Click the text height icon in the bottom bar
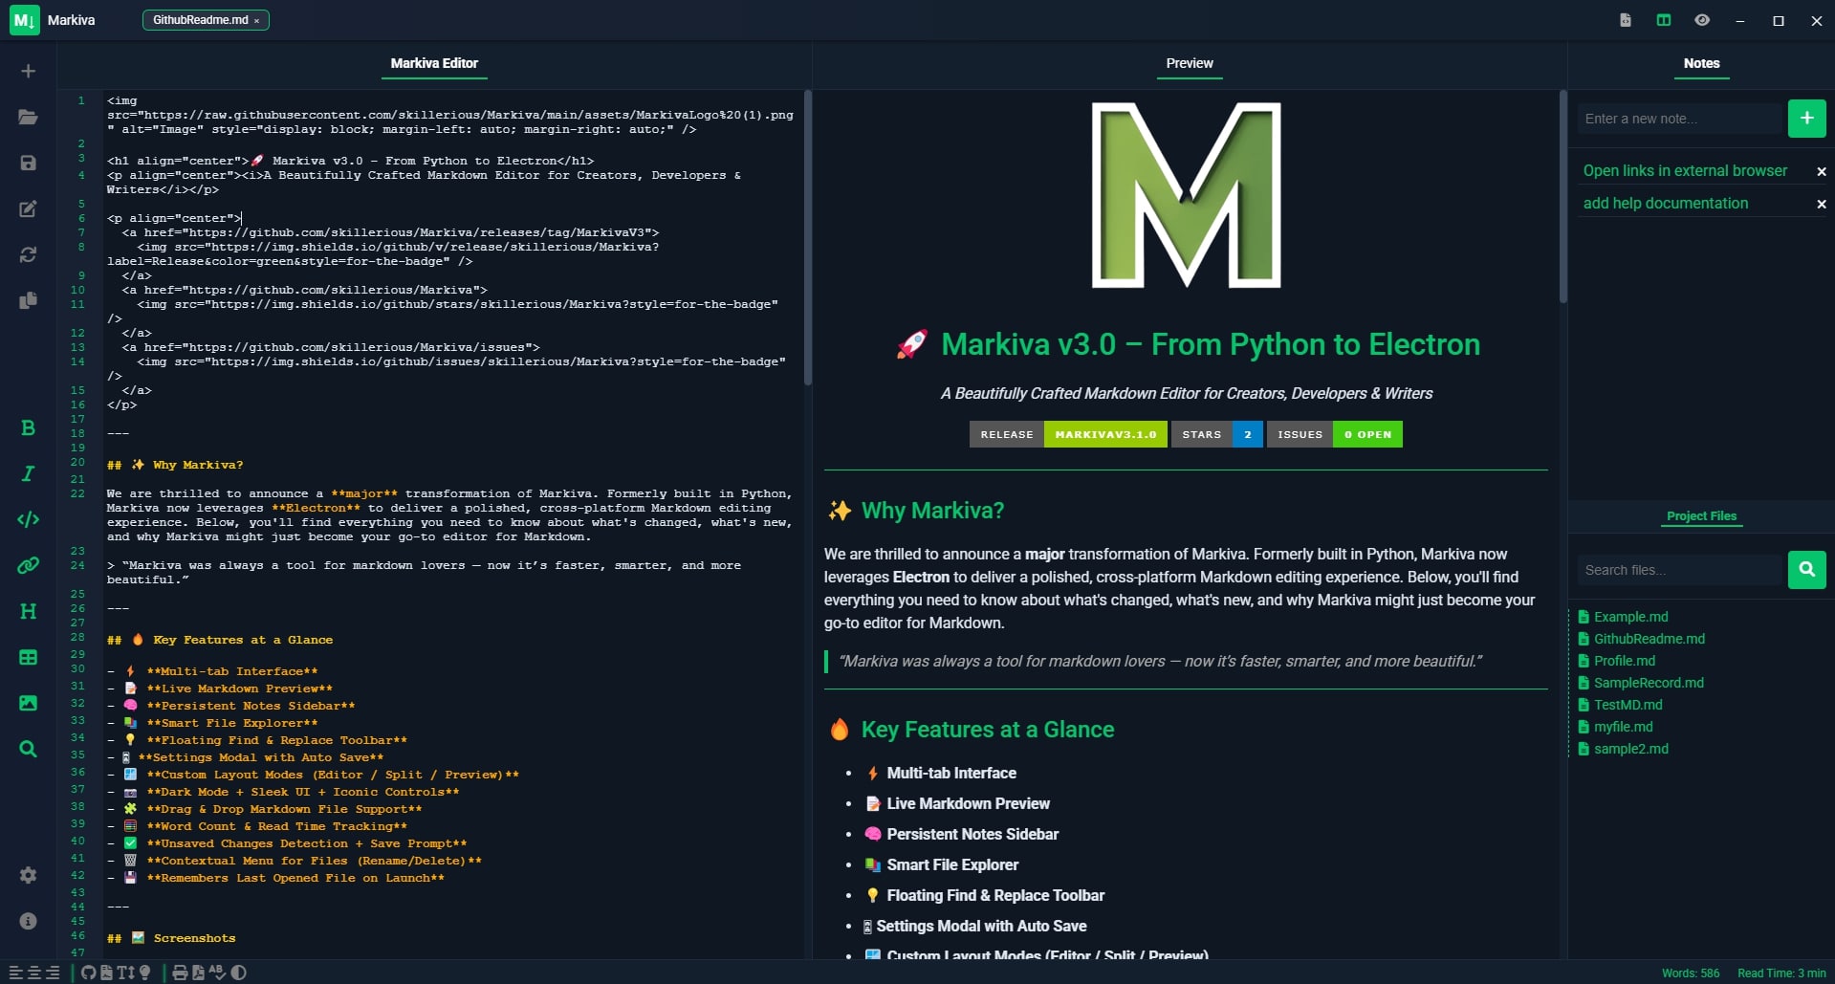Screen dimensions: 1835x984 coord(126,973)
